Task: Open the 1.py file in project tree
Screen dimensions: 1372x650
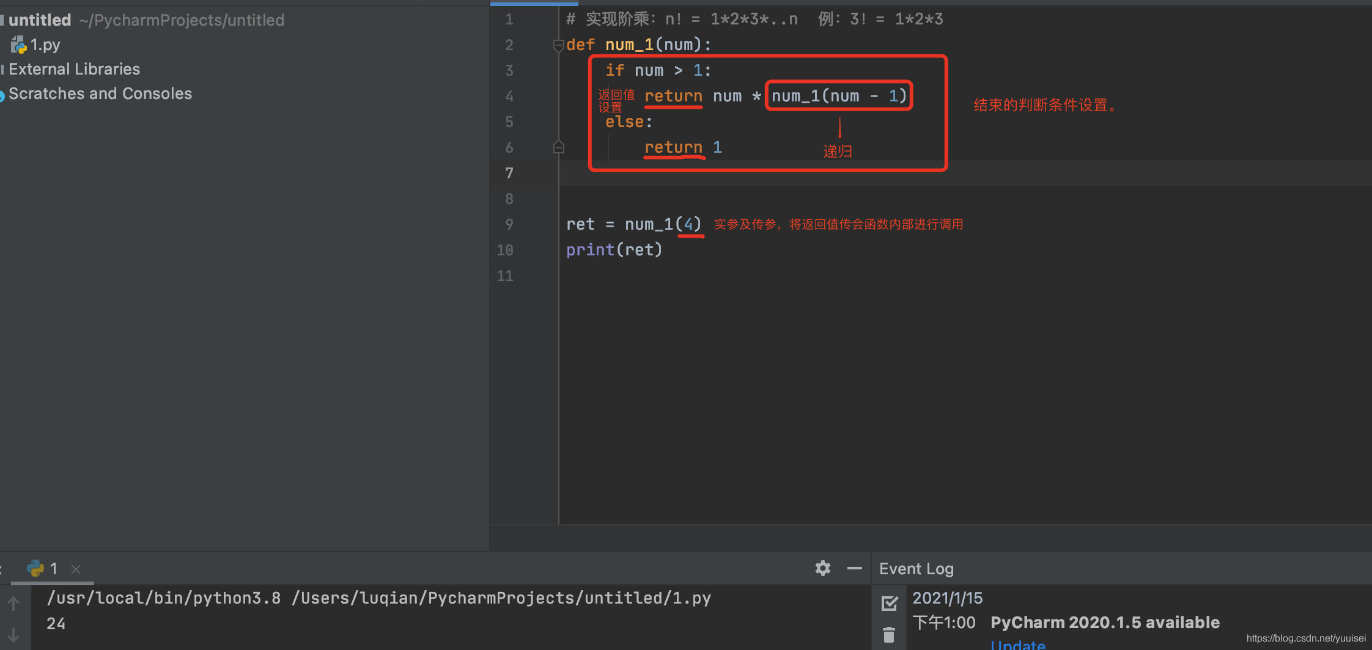Action: (x=45, y=45)
